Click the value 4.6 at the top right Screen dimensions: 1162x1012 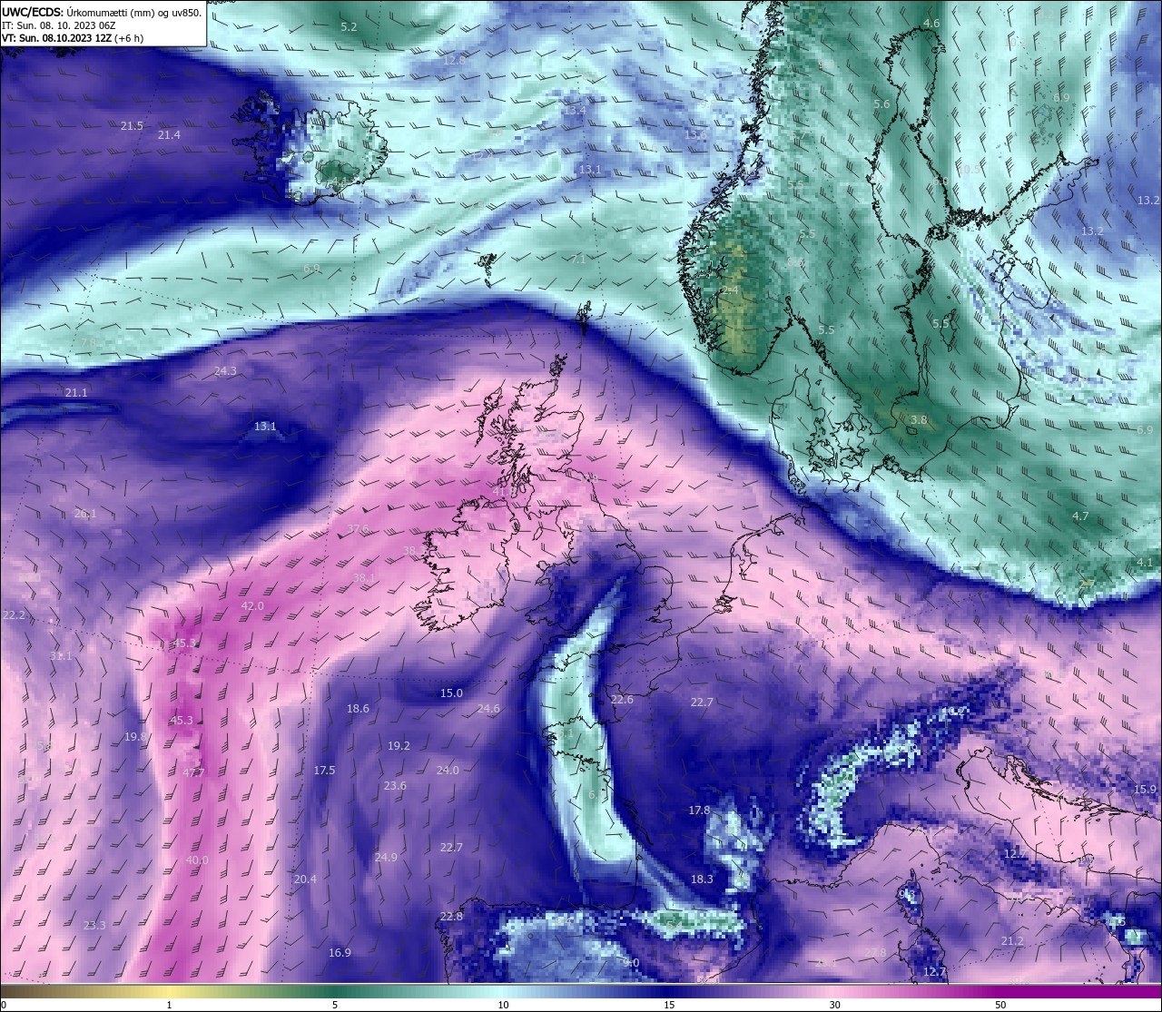(931, 23)
